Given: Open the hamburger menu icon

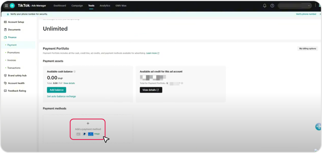Looking at the screenshot, I should click(x=6, y=6).
